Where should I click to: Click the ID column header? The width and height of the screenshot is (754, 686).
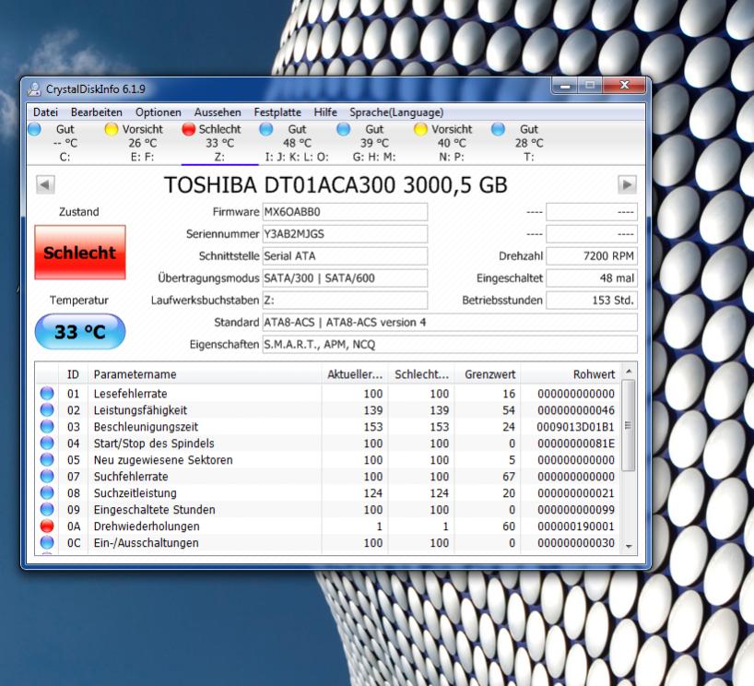73,374
